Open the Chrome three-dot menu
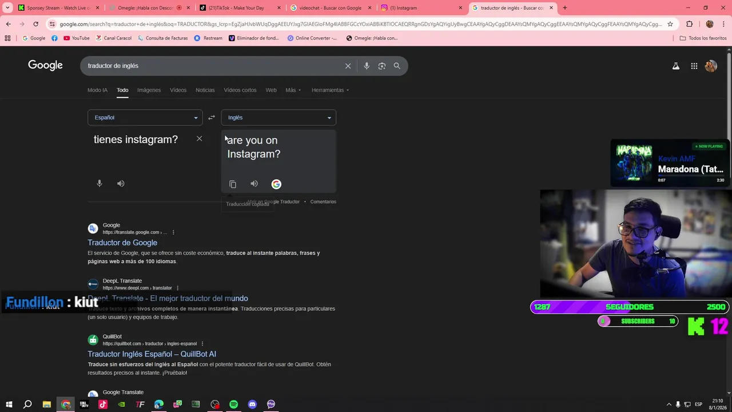Image resolution: width=732 pixels, height=412 pixels. pyautogui.click(x=724, y=24)
